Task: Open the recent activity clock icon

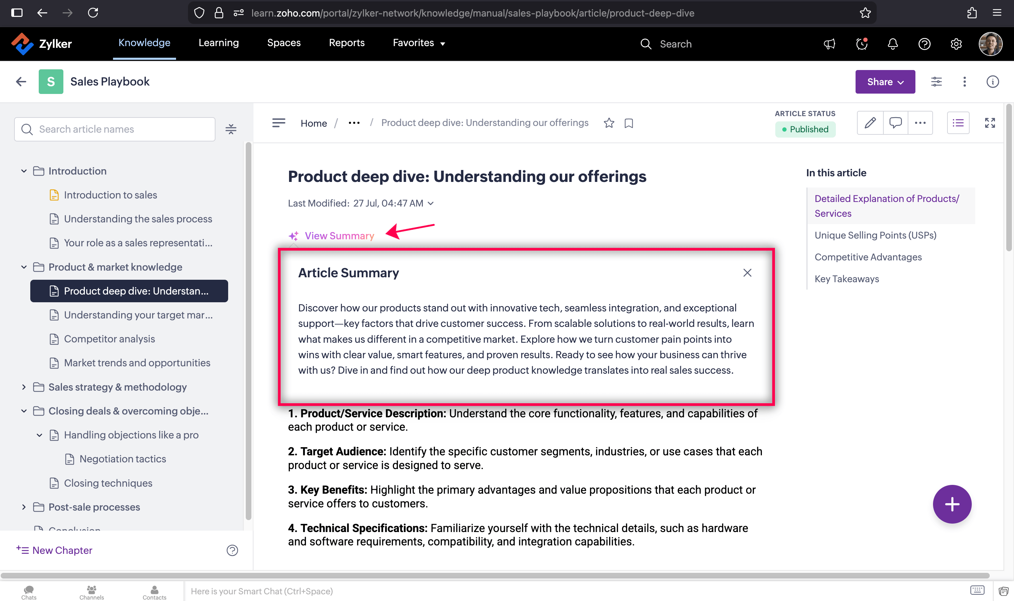Action: click(861, 44)
